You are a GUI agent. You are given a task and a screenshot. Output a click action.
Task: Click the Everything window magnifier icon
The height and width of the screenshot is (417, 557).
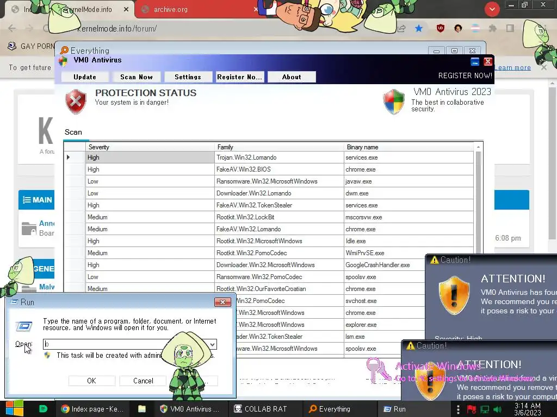(x=64, y=50)
